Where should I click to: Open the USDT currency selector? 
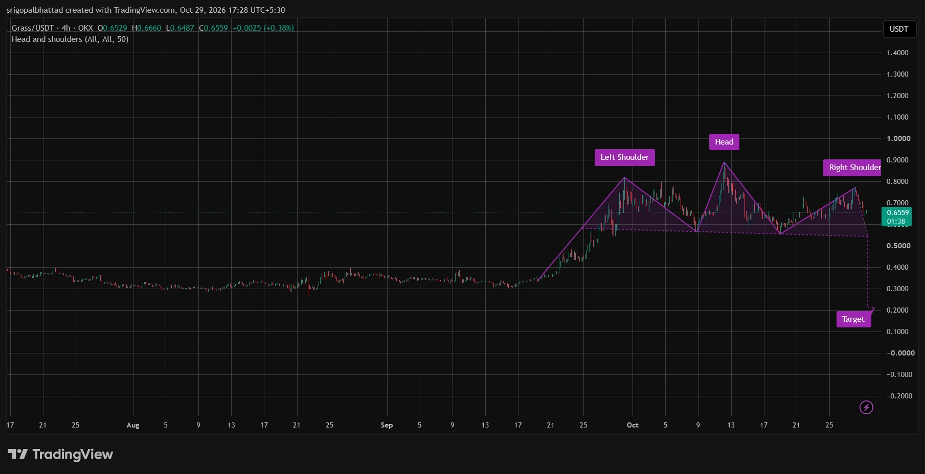899,29
